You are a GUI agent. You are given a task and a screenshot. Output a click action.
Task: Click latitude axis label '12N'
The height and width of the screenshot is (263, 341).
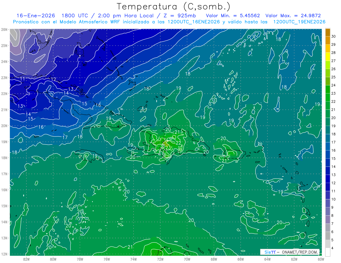(4, 254)
